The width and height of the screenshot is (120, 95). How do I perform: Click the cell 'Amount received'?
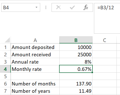35,54
